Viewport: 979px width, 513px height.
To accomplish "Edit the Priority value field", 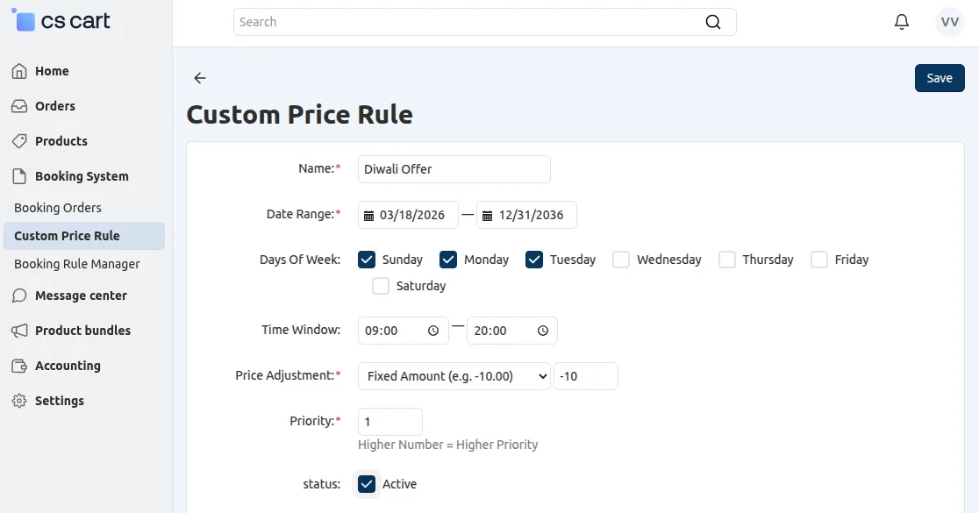I will click(389, 422).
